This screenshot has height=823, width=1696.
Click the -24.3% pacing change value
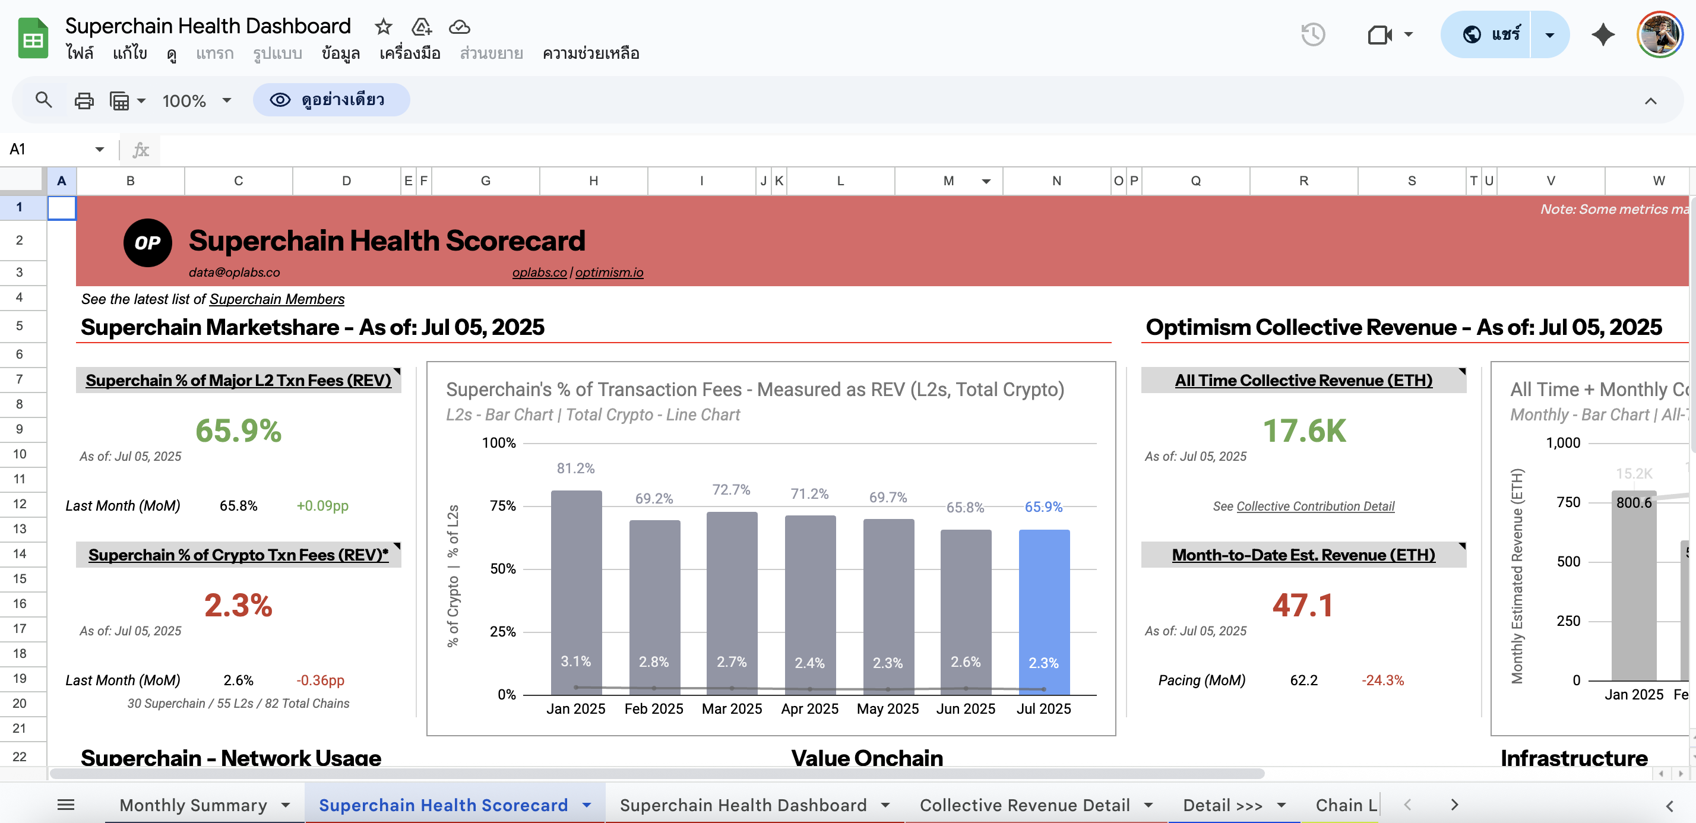coord(1382,680)
